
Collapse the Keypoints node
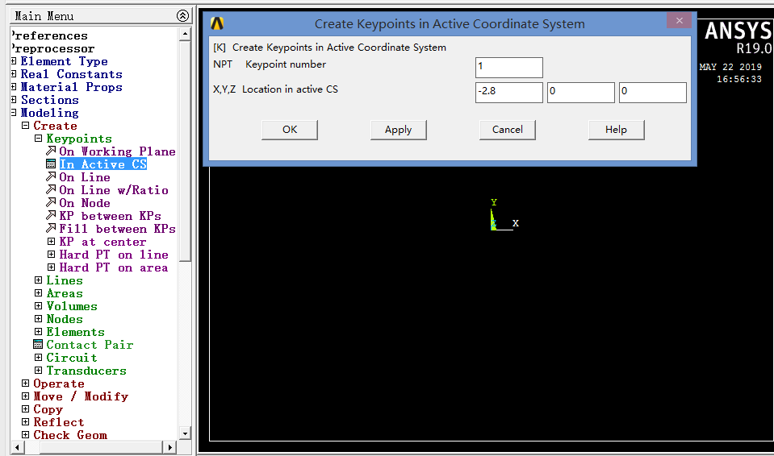pos(39,138)
